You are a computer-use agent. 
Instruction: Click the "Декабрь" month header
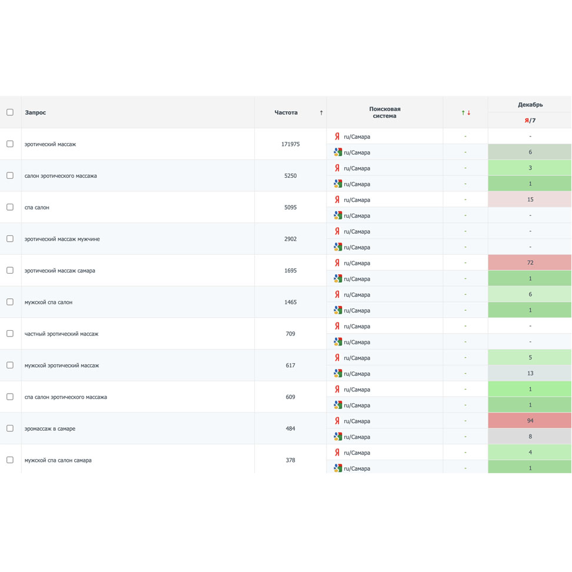pos(530,105)
